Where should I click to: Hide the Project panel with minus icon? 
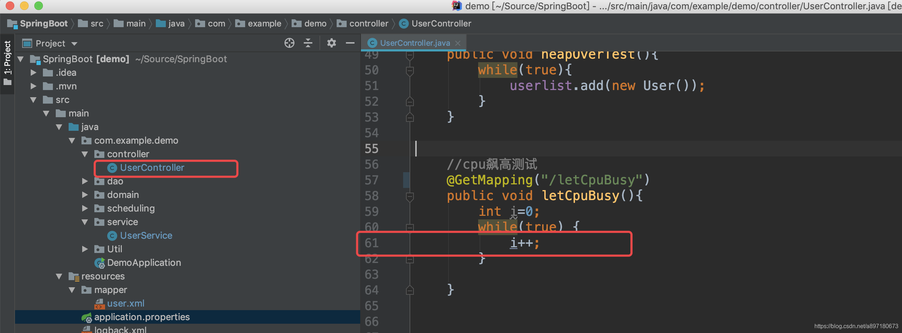pyautogui.click(x=350, y=43)
